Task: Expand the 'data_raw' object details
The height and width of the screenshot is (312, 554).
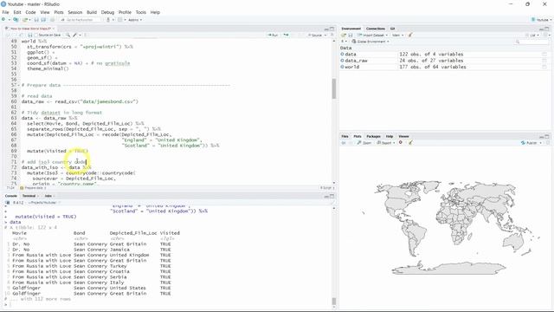Action: tap(342, 61)
